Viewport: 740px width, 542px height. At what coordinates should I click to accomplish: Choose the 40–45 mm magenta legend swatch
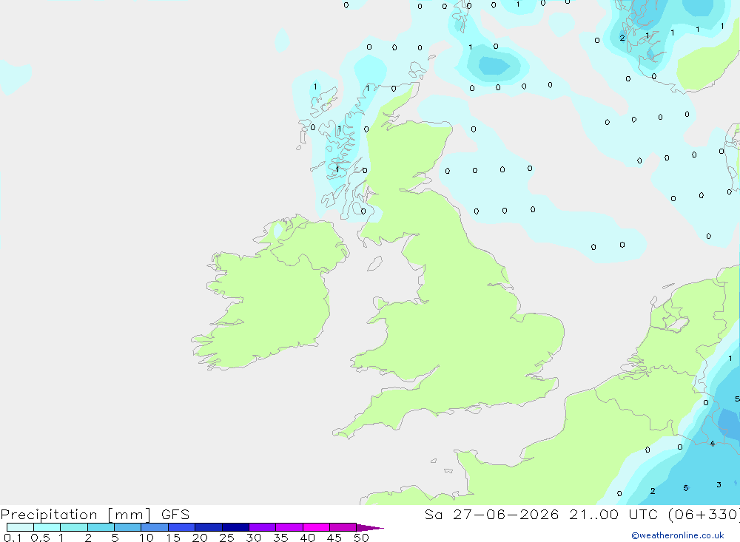pos(316,527)
